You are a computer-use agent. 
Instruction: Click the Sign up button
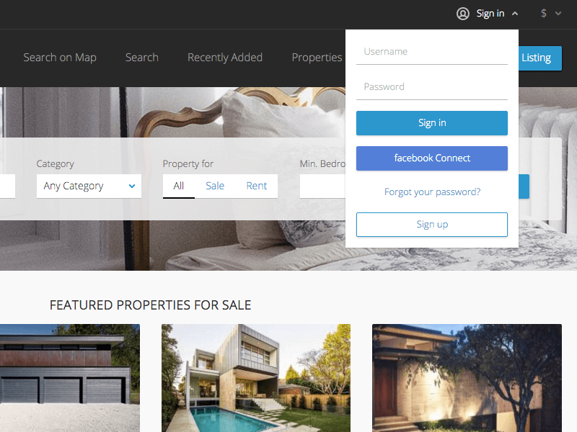(431, 225)
